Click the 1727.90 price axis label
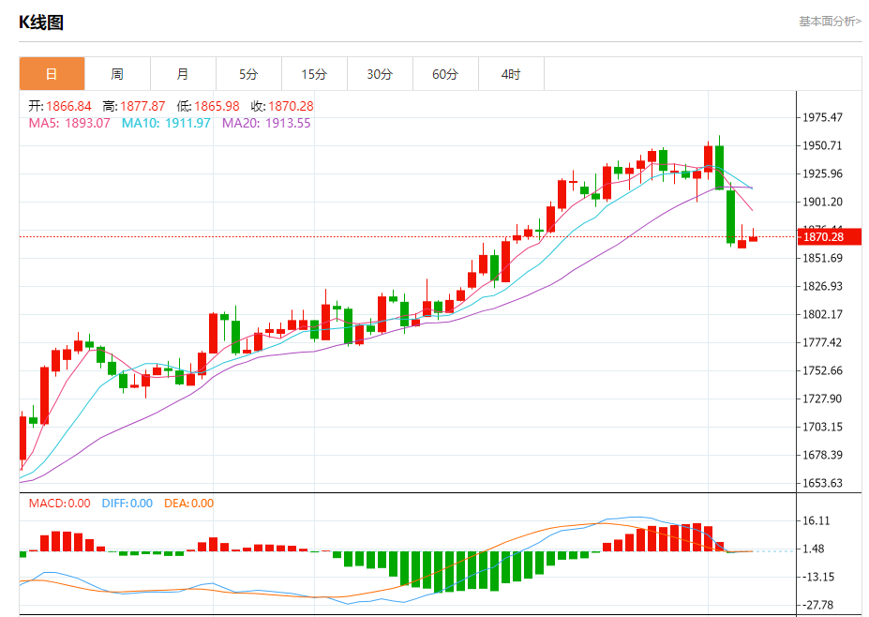Viewport: 869px width, 617px height. tap(822, 399)
